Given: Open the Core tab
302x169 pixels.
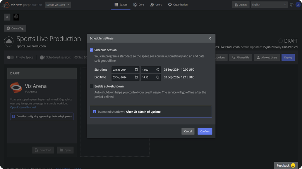Looking at the screenshot, I should click(x=139, y=5).
